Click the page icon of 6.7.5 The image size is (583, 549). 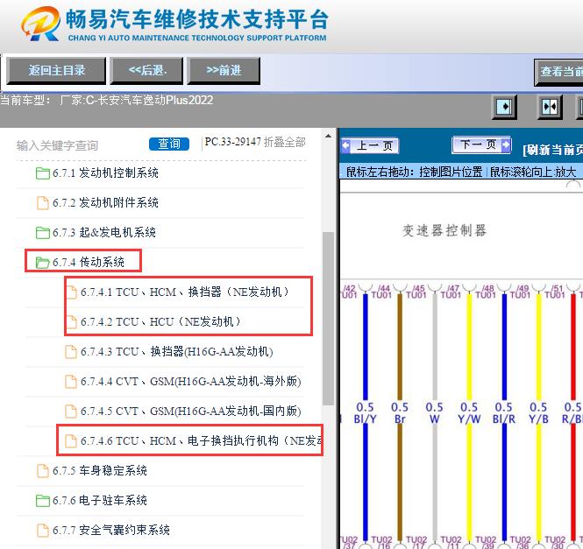tap(43, 470)
